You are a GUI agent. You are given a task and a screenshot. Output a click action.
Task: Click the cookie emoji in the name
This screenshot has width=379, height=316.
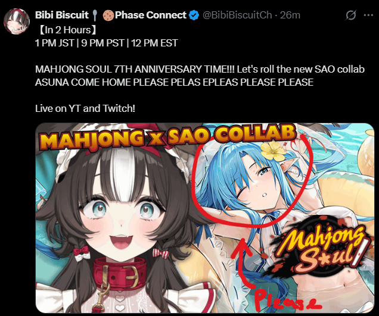108,15
